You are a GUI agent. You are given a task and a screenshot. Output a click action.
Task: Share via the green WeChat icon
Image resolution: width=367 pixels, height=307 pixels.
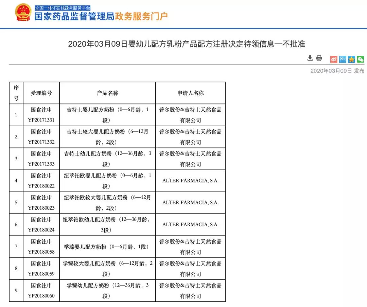coord(361,59)
